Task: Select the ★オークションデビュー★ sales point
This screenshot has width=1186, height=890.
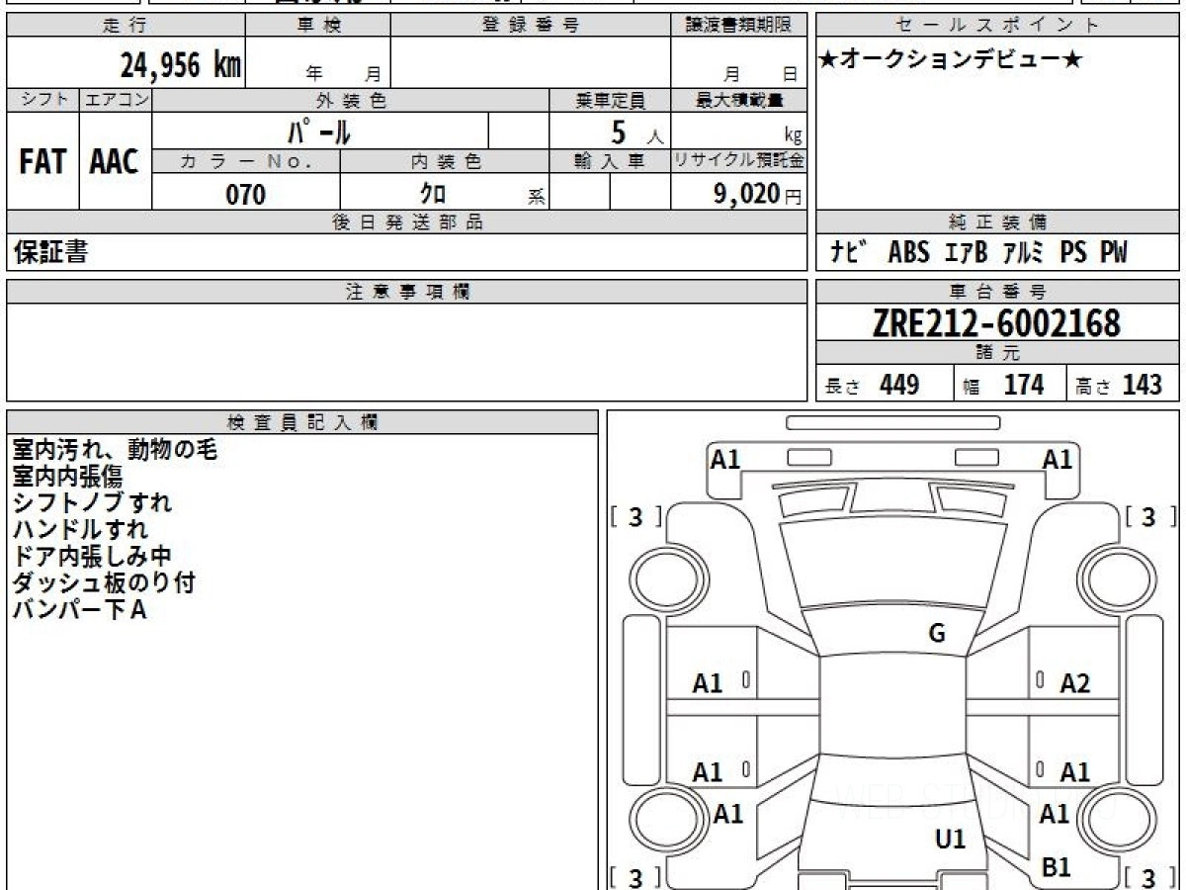Action: click(x=951, y=60)
